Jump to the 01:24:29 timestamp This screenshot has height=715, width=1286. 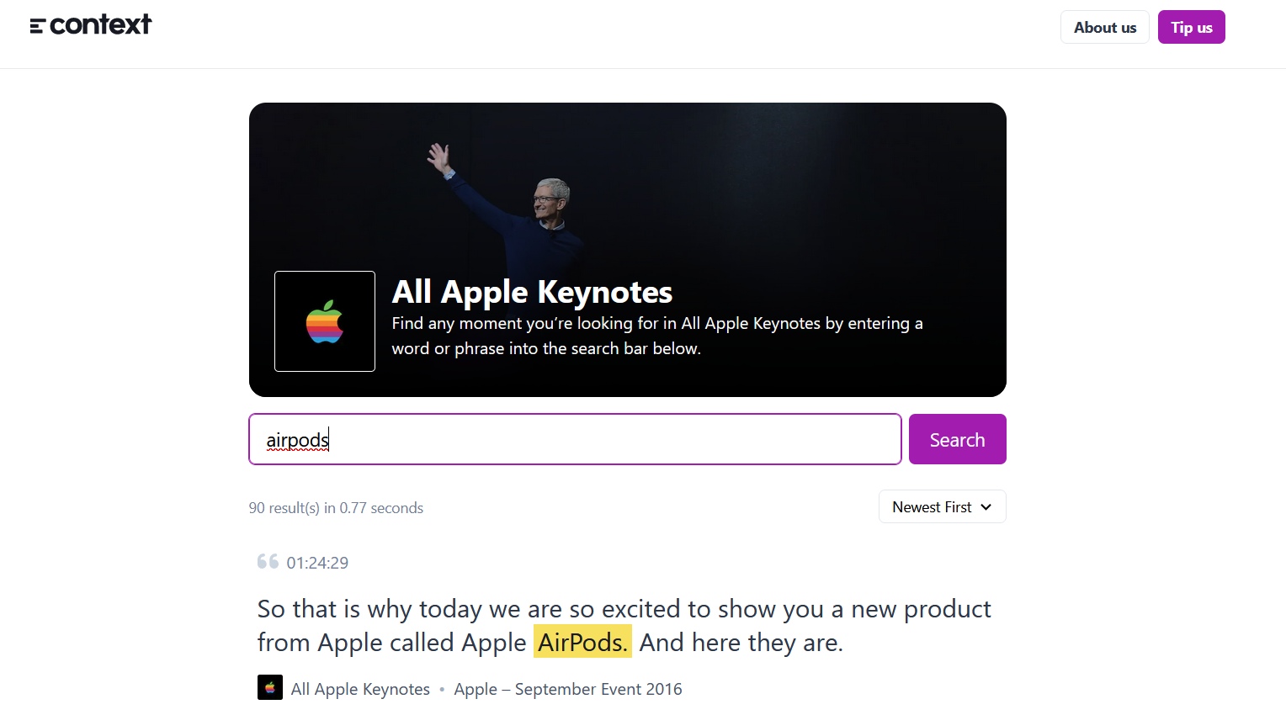pyautogui.click(x=317, y=563)
